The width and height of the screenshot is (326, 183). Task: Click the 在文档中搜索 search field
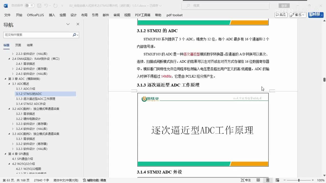38,35
